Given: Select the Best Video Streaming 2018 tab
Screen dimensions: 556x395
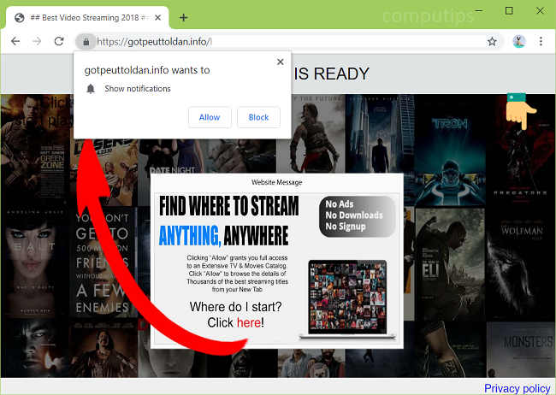Looking at the screenshot, I should click(x=86, y=17).
